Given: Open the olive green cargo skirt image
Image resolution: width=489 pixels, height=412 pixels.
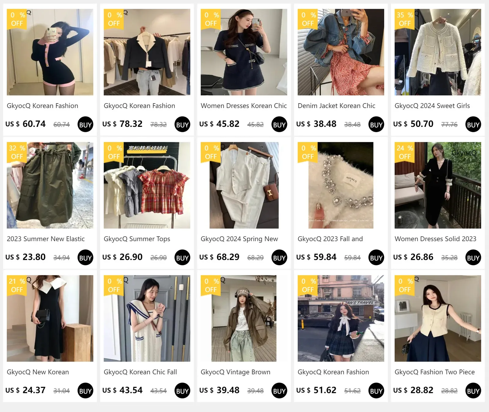Looking at the screenshot, I should [50, 185].
